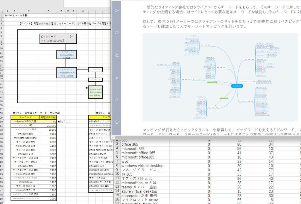301x204 pixels.
Task: Click the azure virtual desktop cell
Action: coord(145,191)
